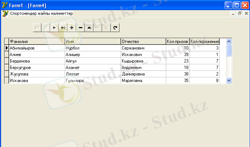
Task: Insert new record with plus button
Action: 72,27
